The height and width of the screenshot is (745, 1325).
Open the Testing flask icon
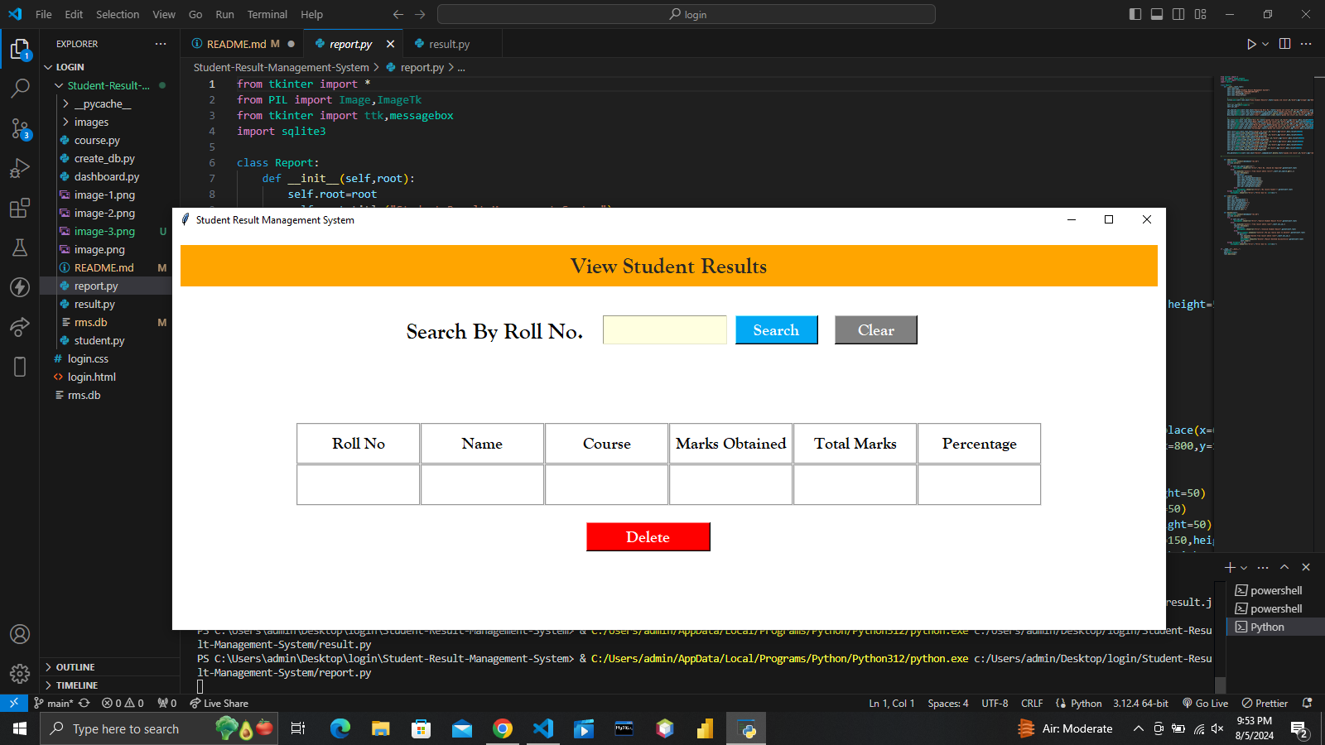point(20,248)
